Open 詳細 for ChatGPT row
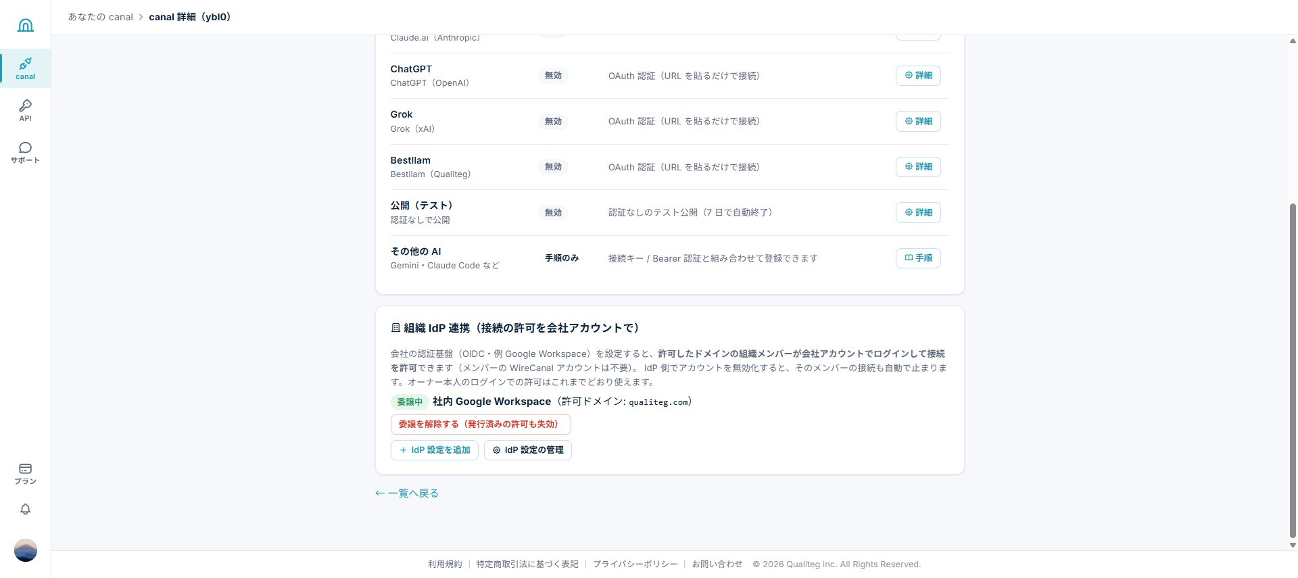The width and height of the screenshot is (1298, 578). (x=918, y=76)
